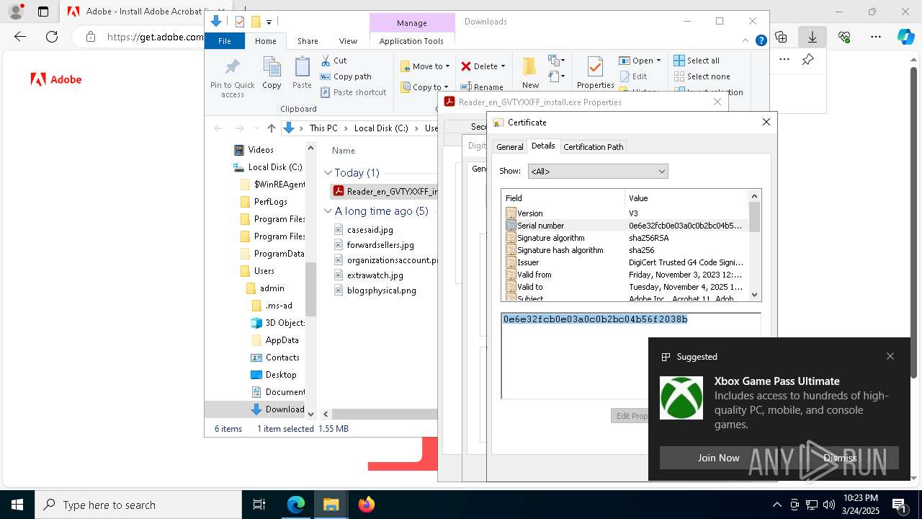This screenshot has height=519, width=922.
Task: Click Copy path in Clipboard group
Action: 346,76
